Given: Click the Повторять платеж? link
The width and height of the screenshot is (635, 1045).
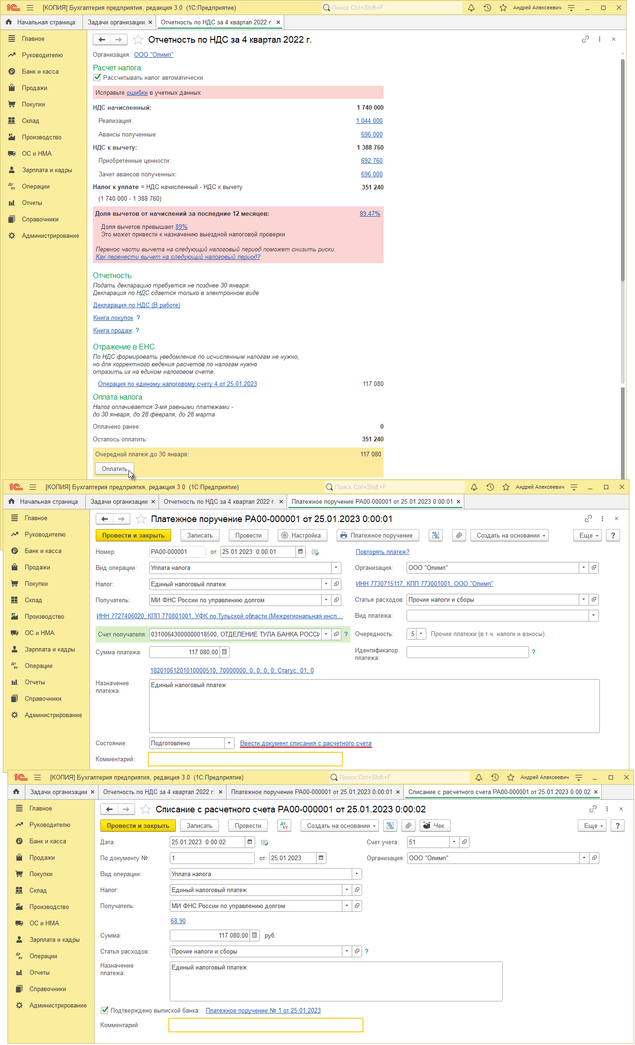Looking at the screenshot, I should click(383, 552).
